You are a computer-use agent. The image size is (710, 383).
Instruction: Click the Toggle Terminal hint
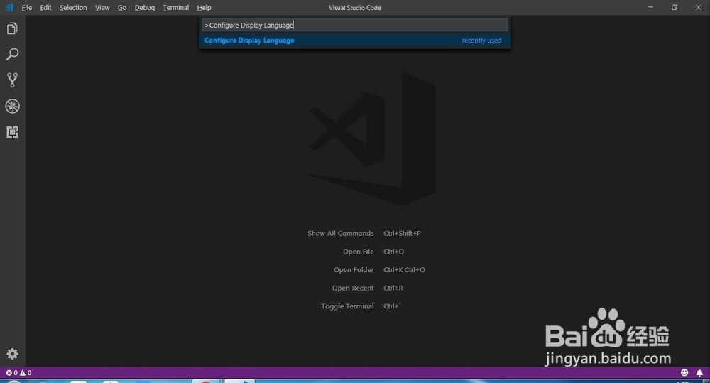tap(347, 306)
